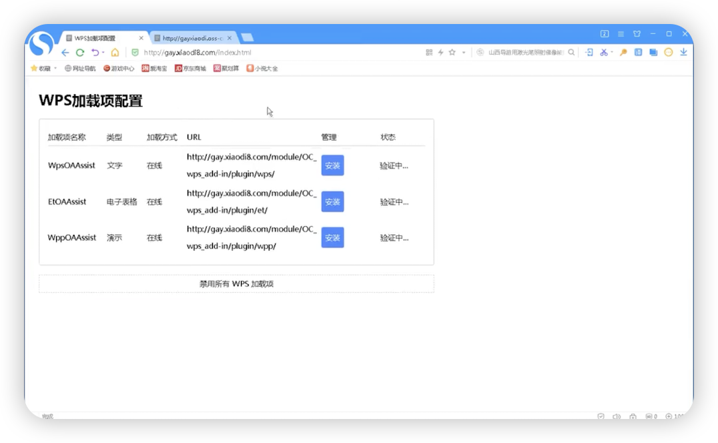Click 禁用所有 WPS 加载项 button

coord(236,284)
